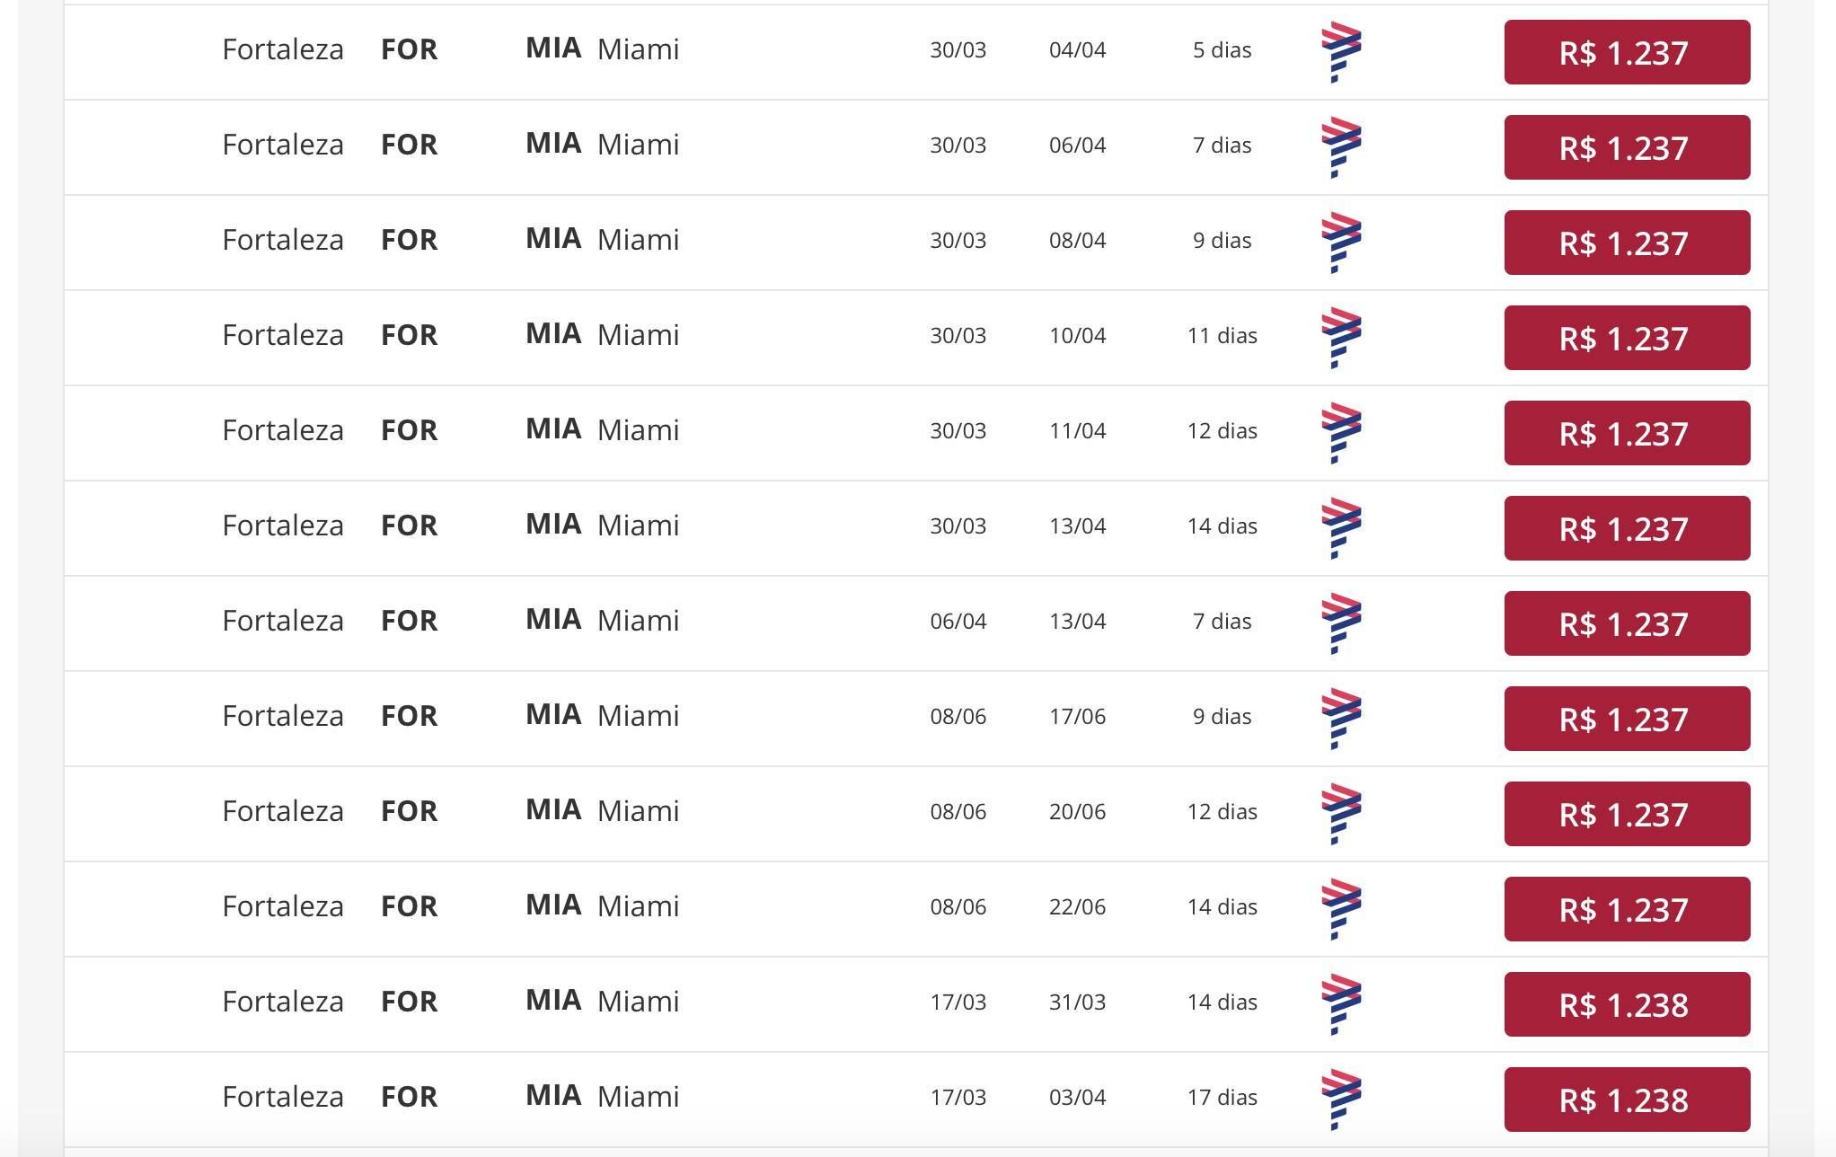The width and height of the screenshot is (1836, 1157).
Task: Select R$ 1.237 fare returning 11/04
Action: point(1627,433)
